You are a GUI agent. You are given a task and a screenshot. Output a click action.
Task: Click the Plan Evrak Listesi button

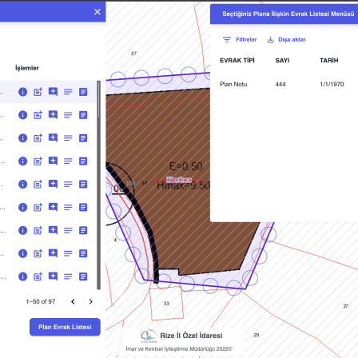[65, 327]
